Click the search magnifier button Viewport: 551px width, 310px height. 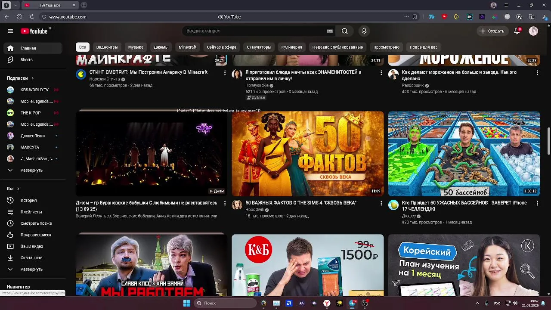(x=344, y=31)
